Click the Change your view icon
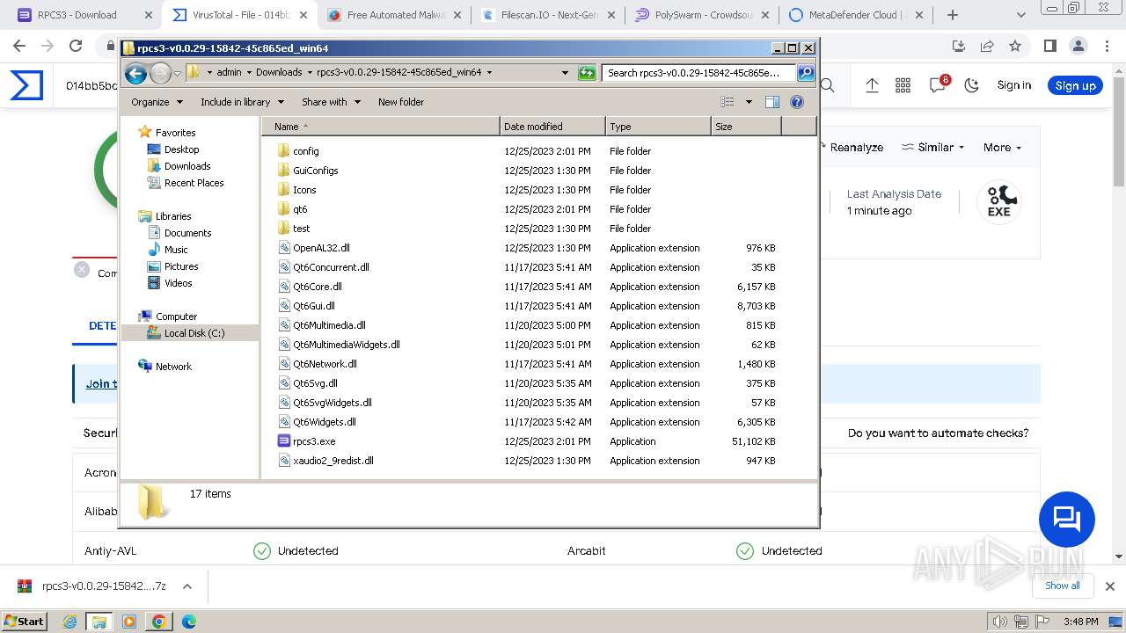1126x633 pixels. [728, 102]
